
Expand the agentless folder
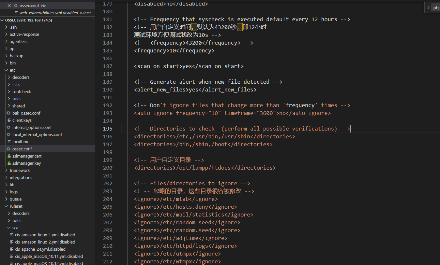coord(7,41)
